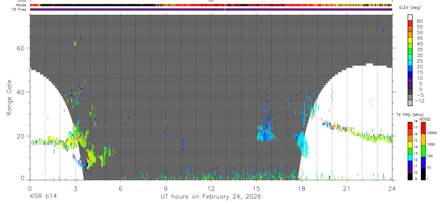The height and width of the screenshot is (204, 441).
Task: Select the yellow swatch of the NOISE colorbar
Action: [423, 140]
